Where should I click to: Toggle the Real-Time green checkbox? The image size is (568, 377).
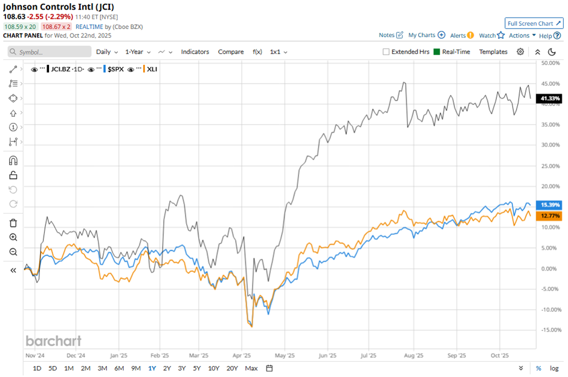coord(436,52)
